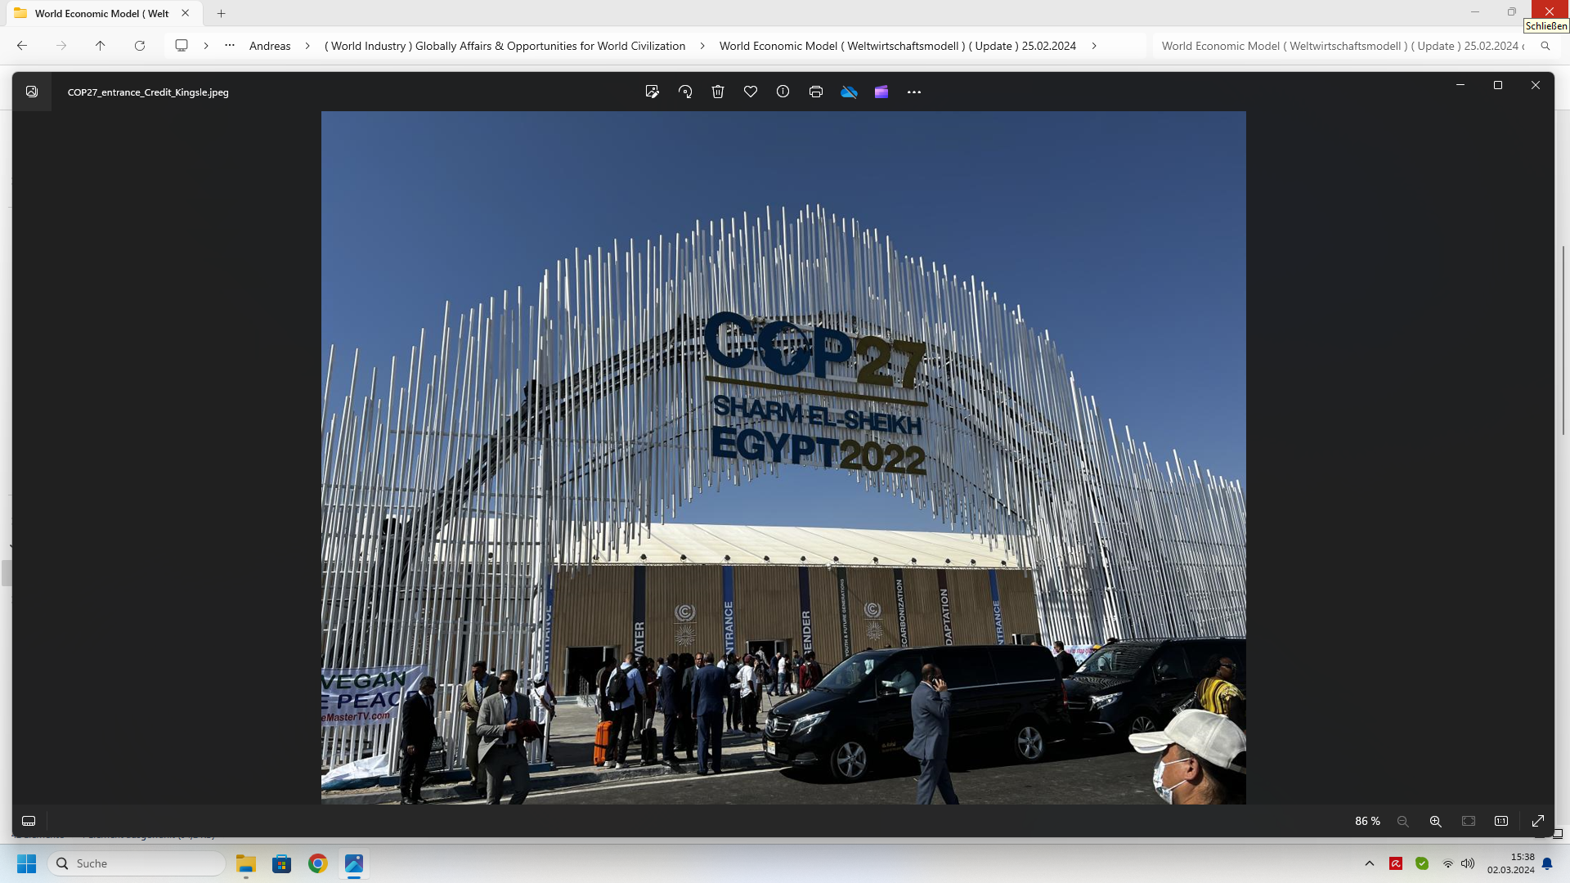Image resolution: width=1570 pixels, height=883 pixels.
Task: Toggle the filmstrip at bottom left
Action: 29,821
